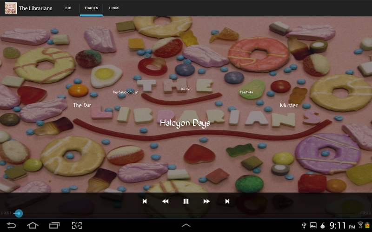Screen dimensions: 372x232
Task: Select the TRACKS tab
Action: point(91,8)
